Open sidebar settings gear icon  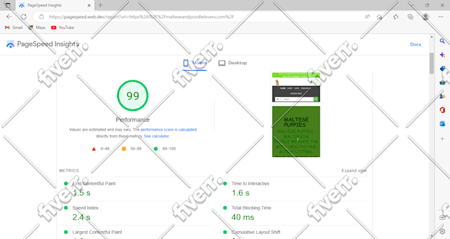point(442,231)
